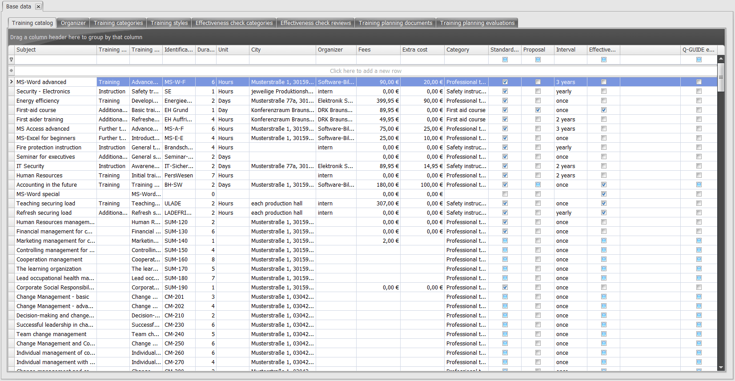Open the Effectiveness check reviews tab
This screenshot has width=735, height=381.
tap(315, 23)
